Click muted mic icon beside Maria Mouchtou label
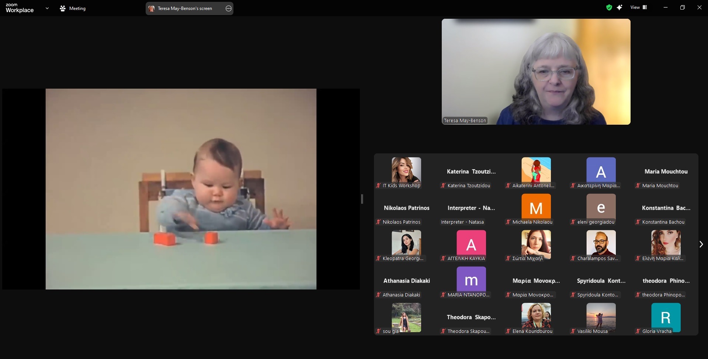This screenshot has height=359, width=708. click(638, 186)
